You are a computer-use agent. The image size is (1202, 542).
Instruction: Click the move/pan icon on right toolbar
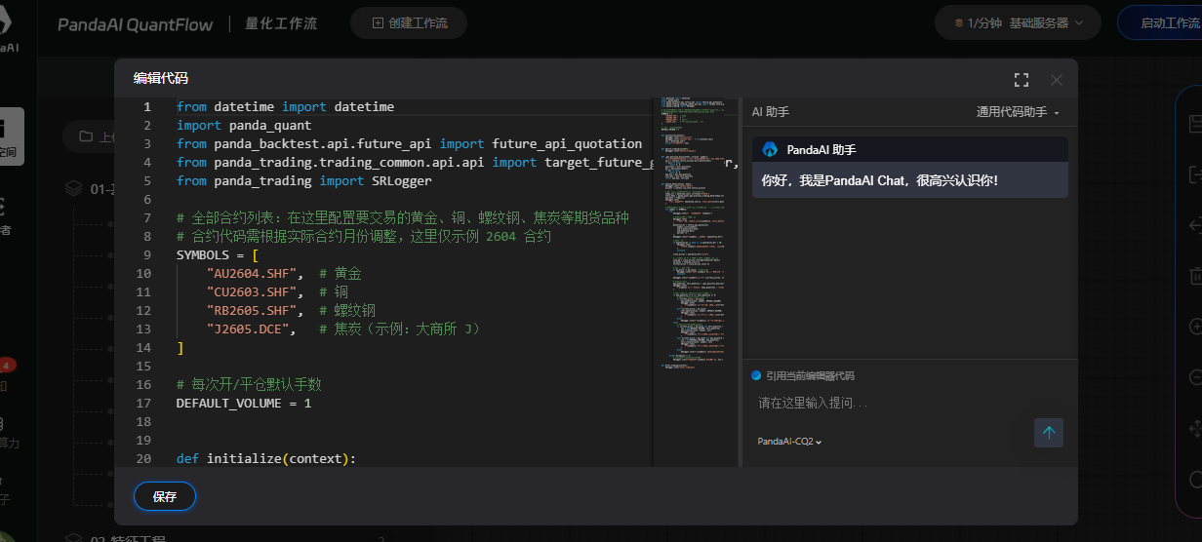(1195, 428)
